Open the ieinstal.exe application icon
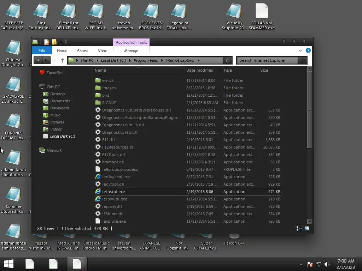 point(98,192)
